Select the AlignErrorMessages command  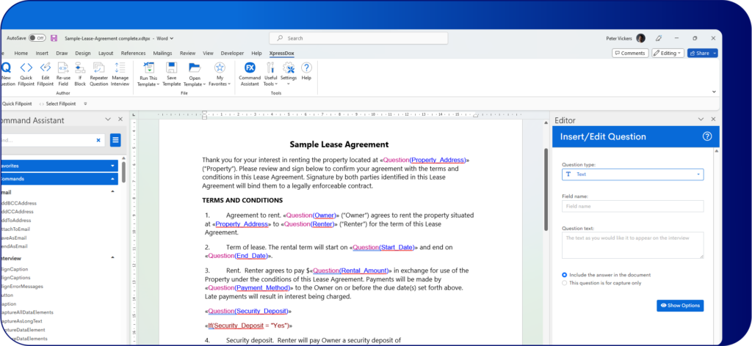pyautogui.click(x=21, y=286)
